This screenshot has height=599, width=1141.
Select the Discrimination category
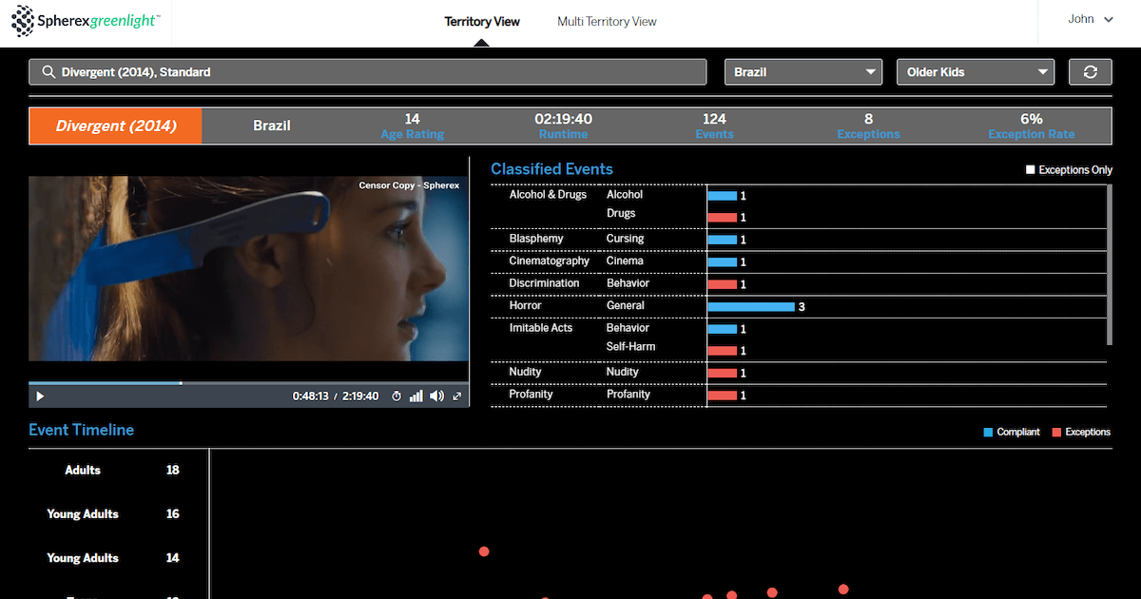point(544,283)
